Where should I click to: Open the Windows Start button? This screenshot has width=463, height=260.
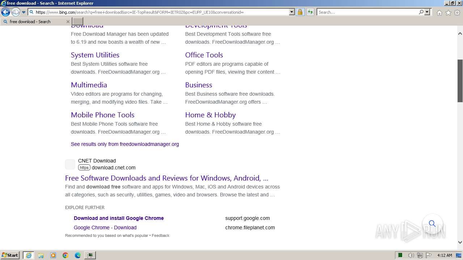tap(10, 255)
